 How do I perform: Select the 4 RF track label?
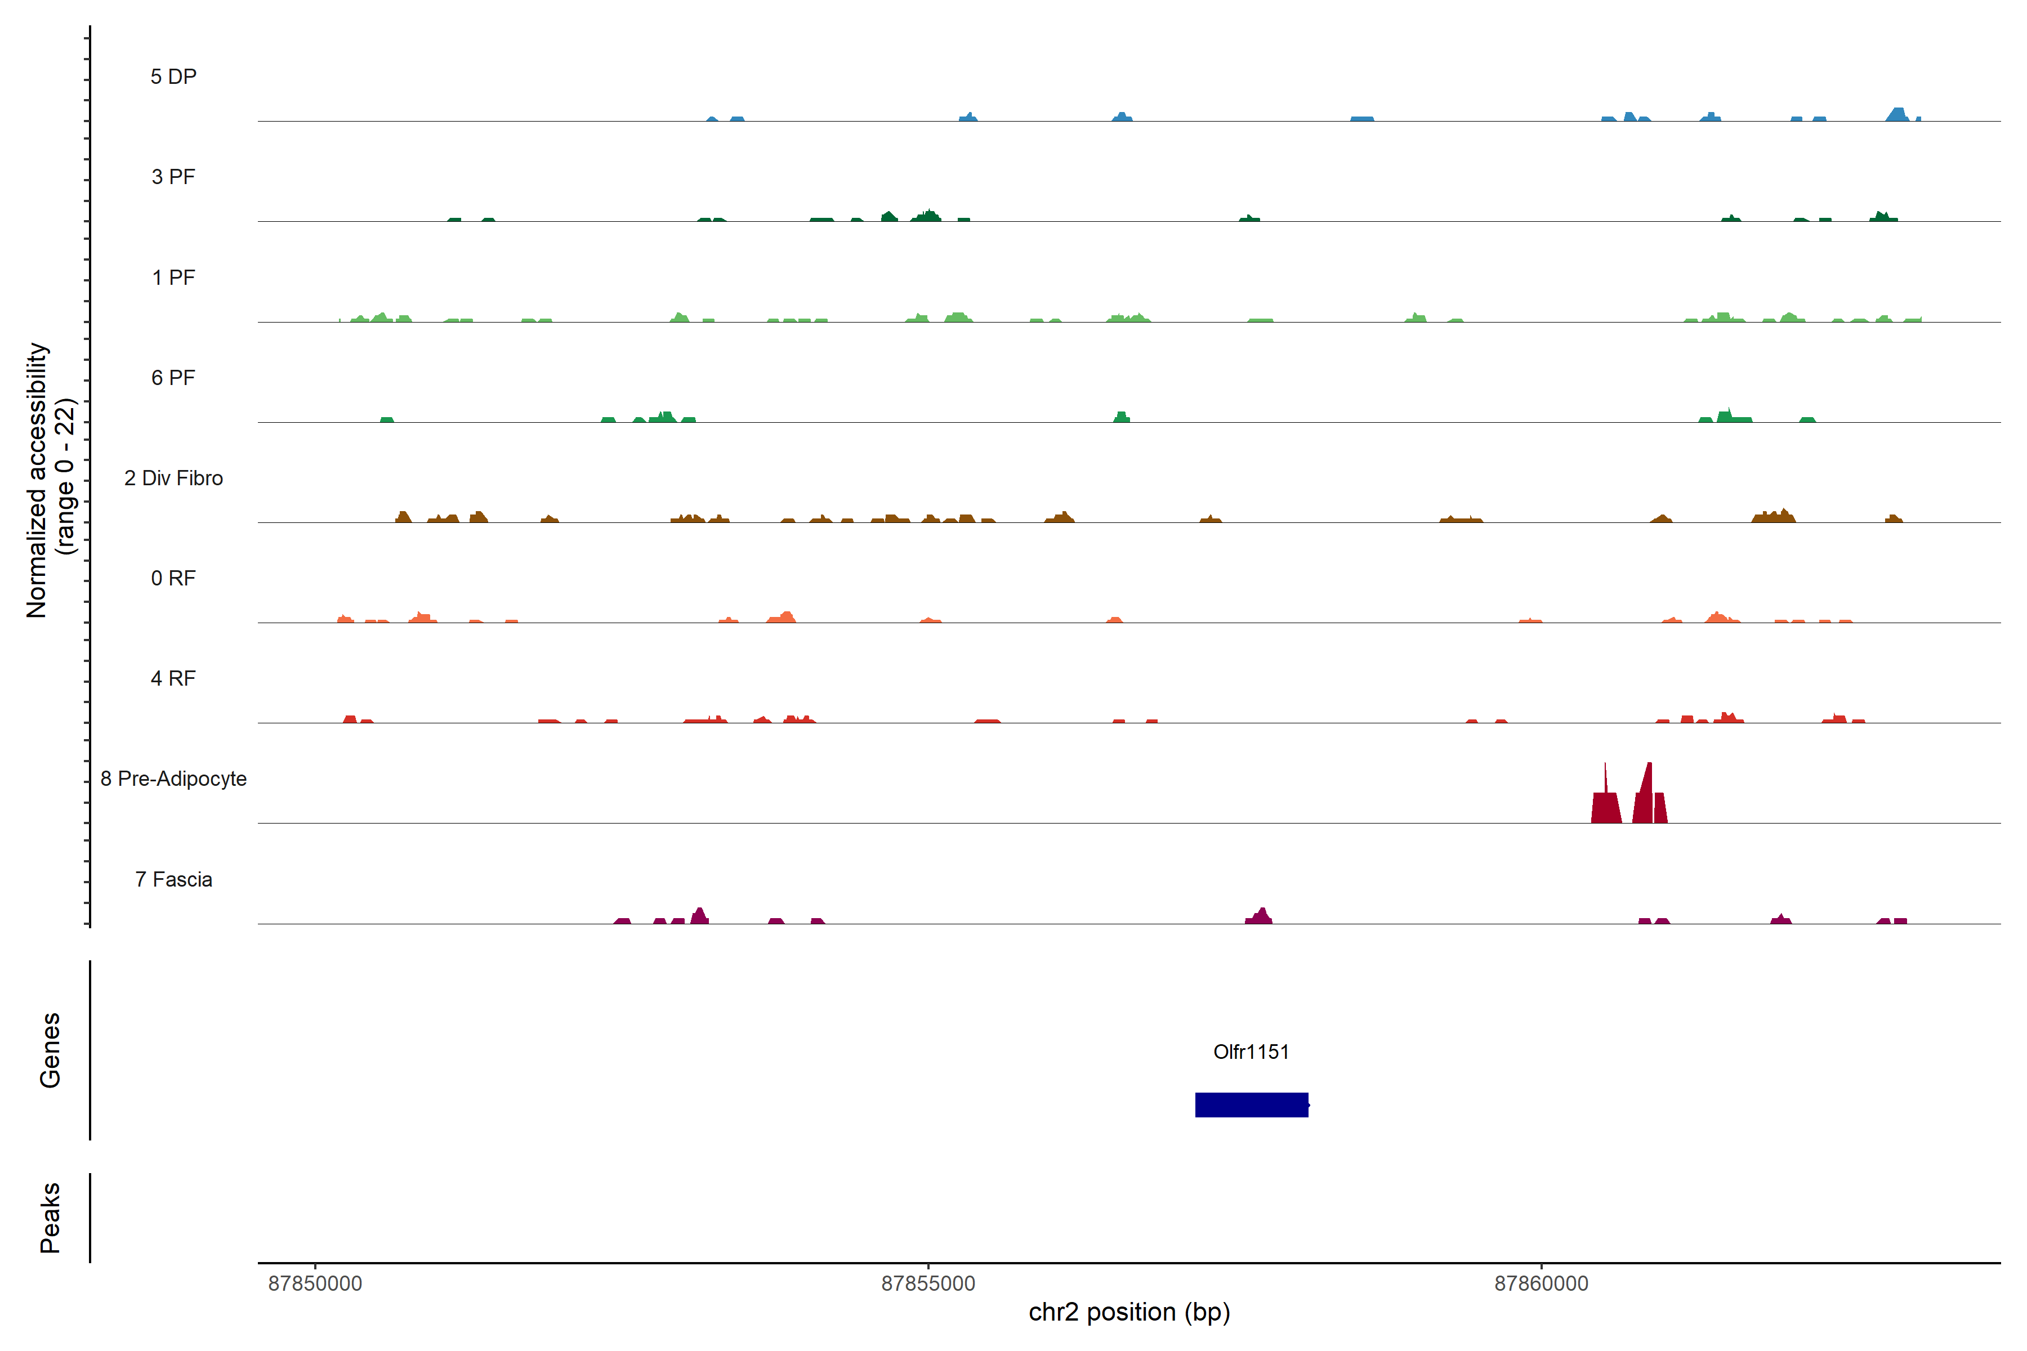pos(173,678)
